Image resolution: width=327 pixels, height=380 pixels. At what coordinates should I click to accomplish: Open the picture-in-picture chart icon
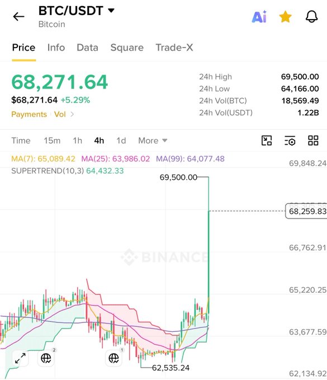point(267,141)
